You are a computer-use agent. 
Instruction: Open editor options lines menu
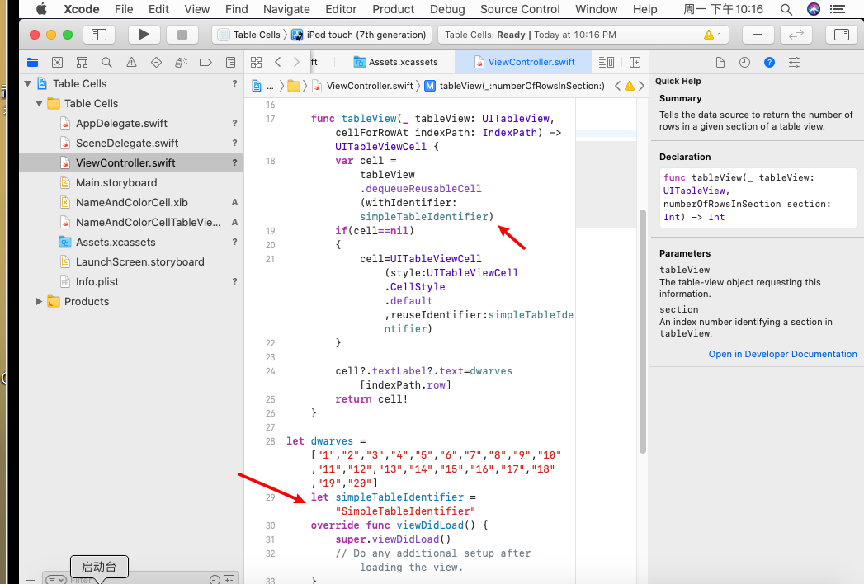[x=607, y=62]
